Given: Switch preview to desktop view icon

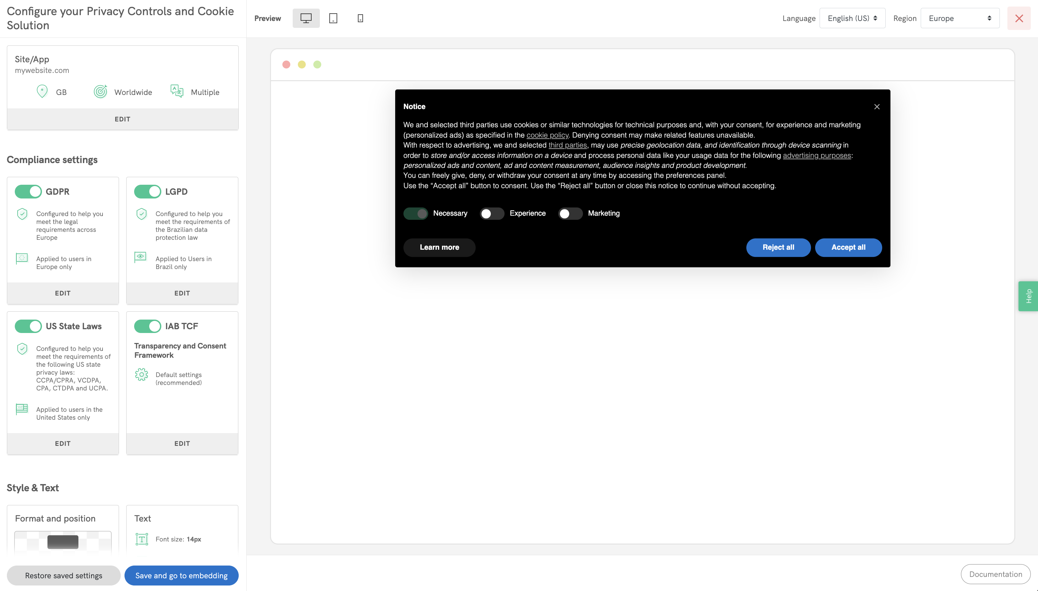Looking at the screenshot, I should click(305, 18).
